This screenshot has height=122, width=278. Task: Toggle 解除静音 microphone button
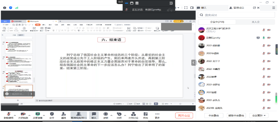[8, 115]
